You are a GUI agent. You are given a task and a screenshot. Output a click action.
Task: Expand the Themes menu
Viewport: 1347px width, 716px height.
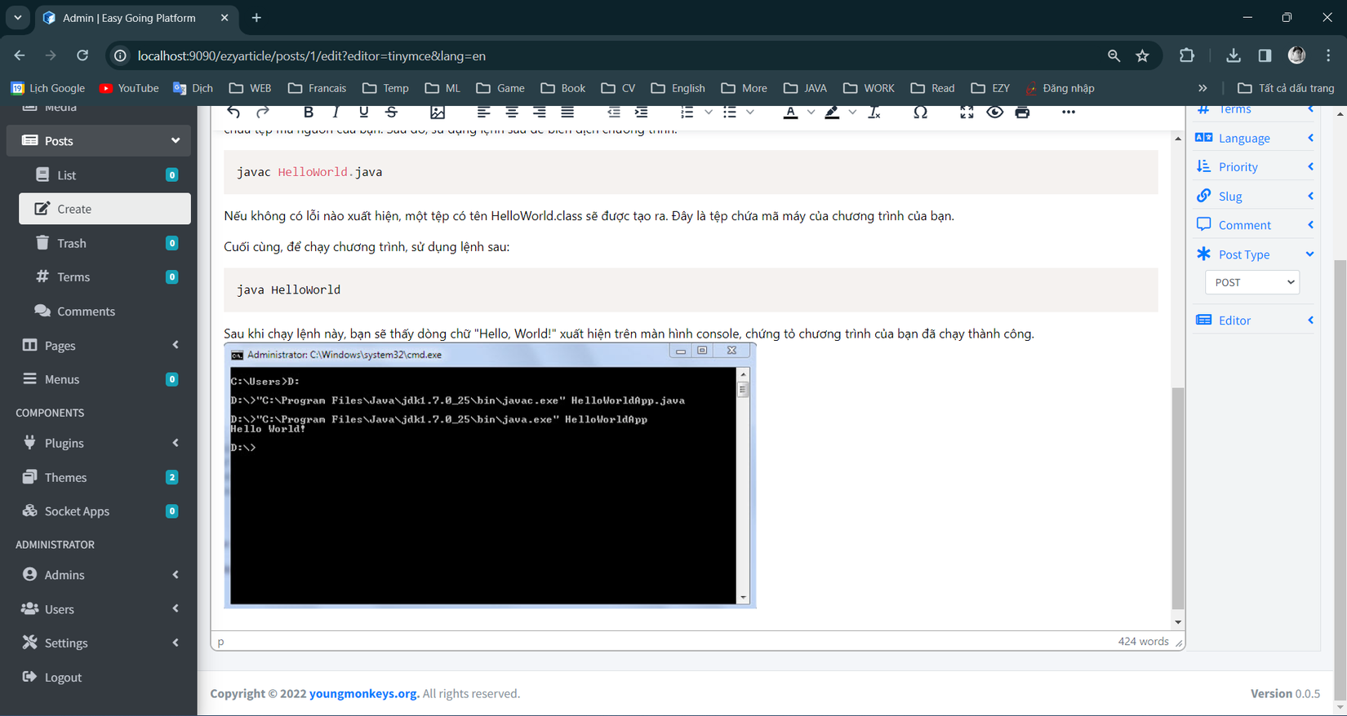99,477
